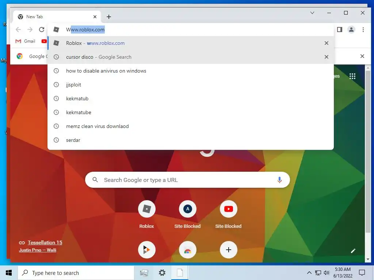Open the Settings gear on the taskbar

point(162,273)
